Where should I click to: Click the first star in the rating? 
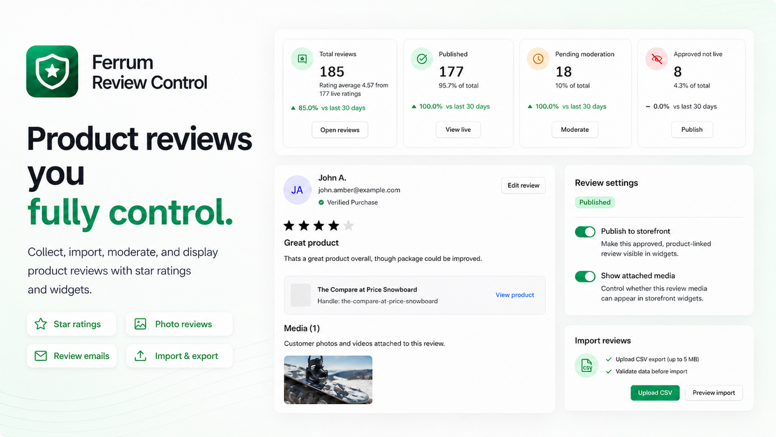[289, 226]
